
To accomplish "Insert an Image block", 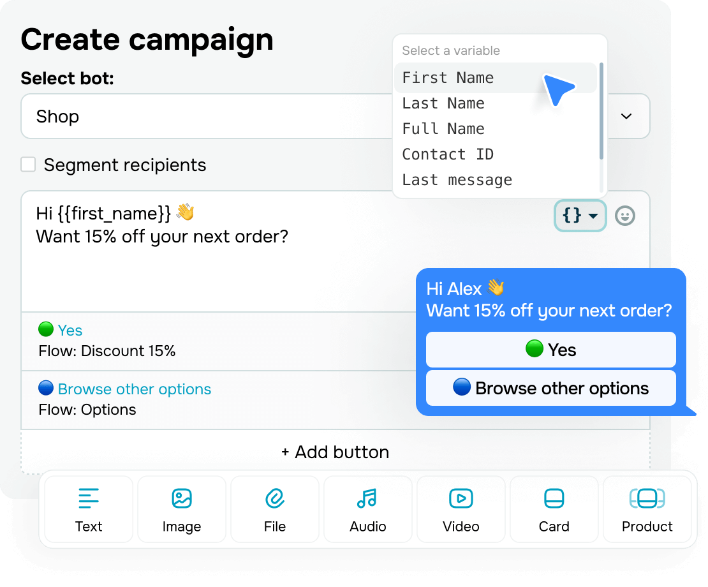I will (x=182, y=509).
